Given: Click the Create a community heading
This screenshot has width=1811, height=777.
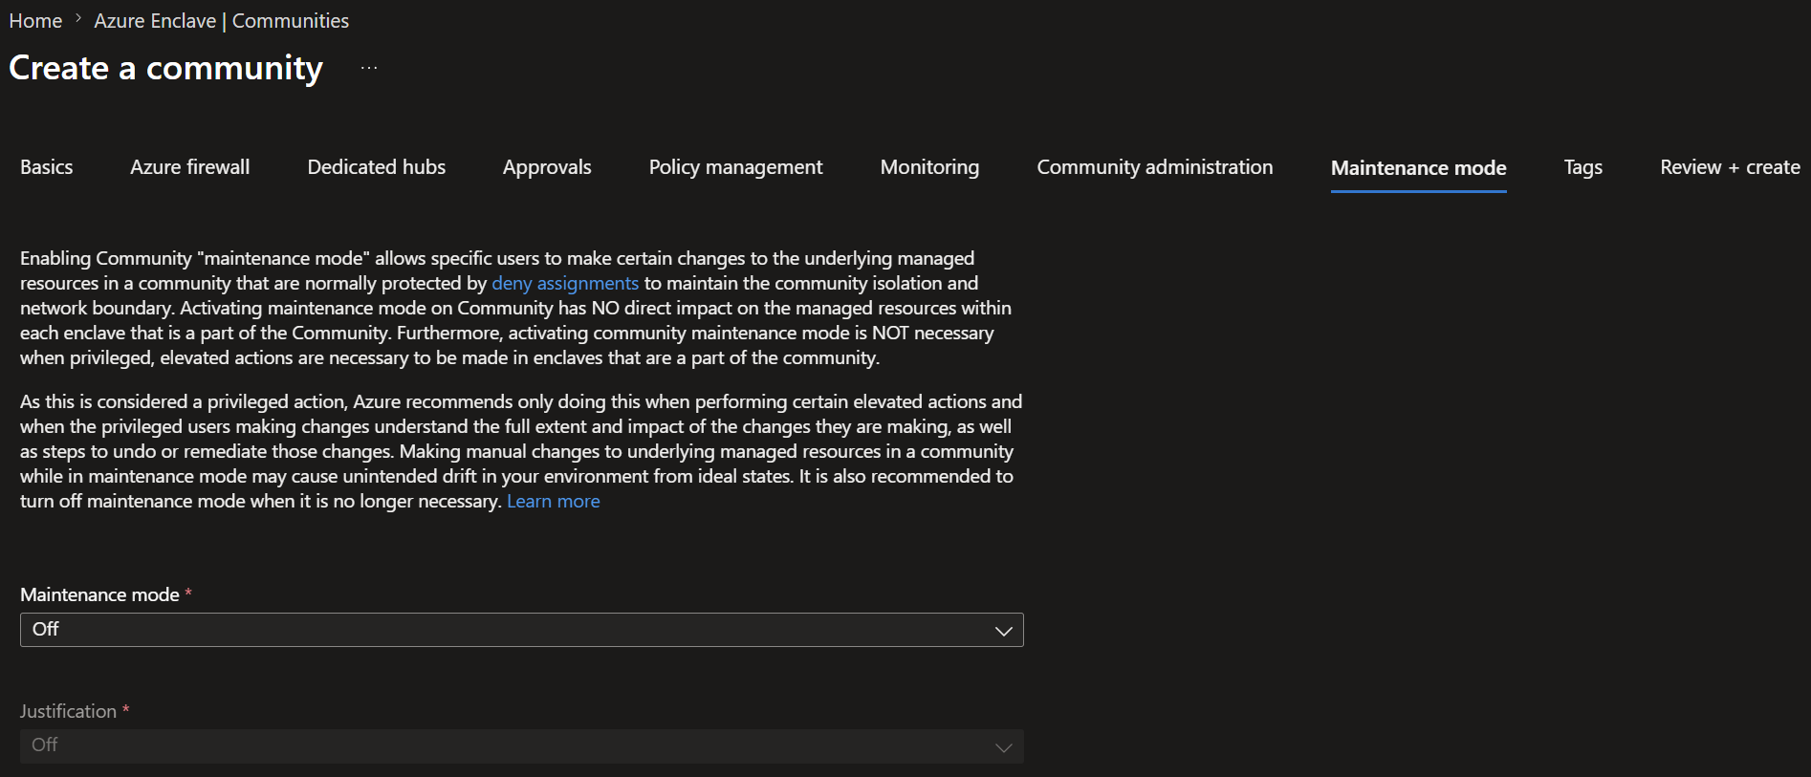Looking at the screenshot, I should pyautogui.click(x=166, y=68).
